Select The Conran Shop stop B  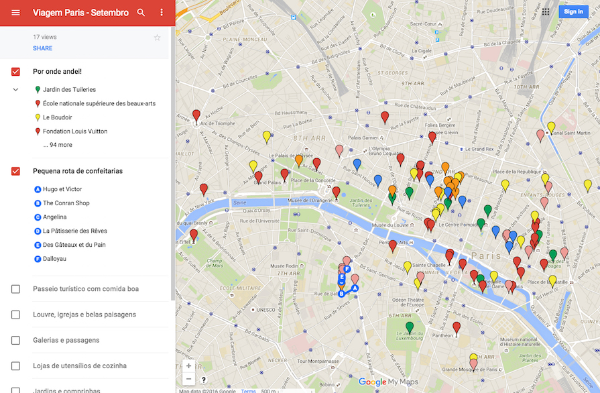[x=66, y=203]
